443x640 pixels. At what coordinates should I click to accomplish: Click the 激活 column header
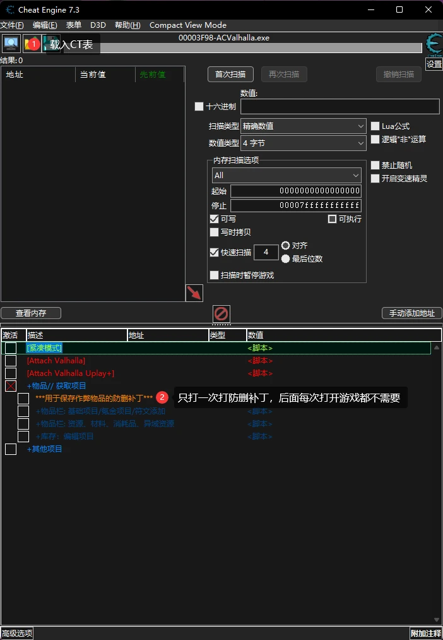[13, 335]
